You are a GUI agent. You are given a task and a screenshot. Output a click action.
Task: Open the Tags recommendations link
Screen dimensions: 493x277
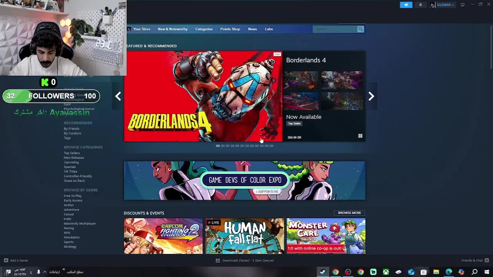(x=67, y=138)
